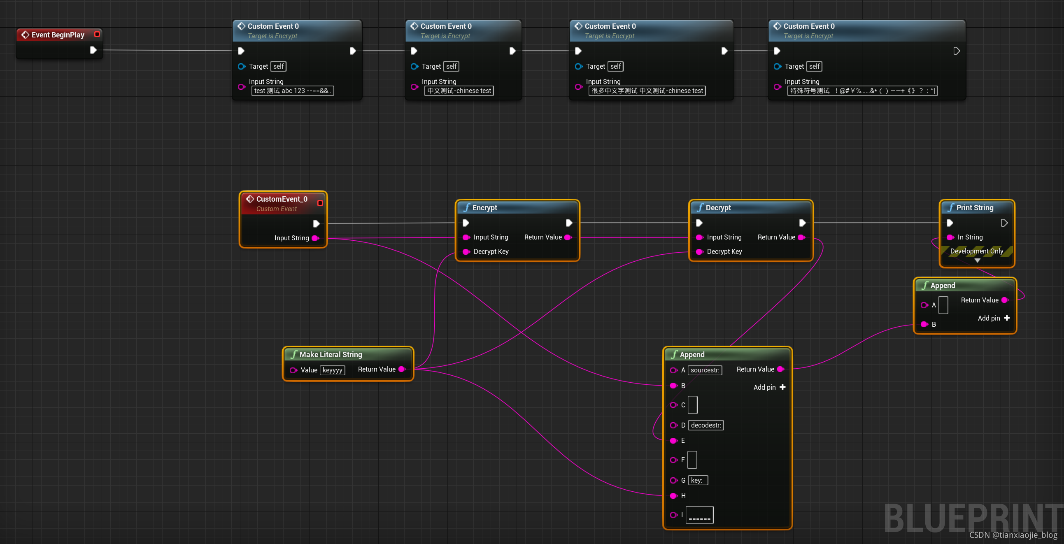The height and width of the screenshot is (544, 1064).
Task: Click the Encrypt node function icon
Action: [x=467, y=207]
